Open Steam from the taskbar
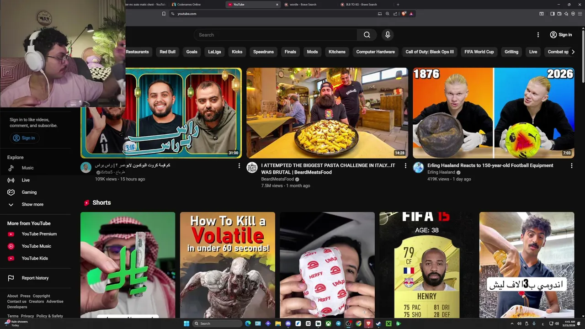 coord(378,324)
